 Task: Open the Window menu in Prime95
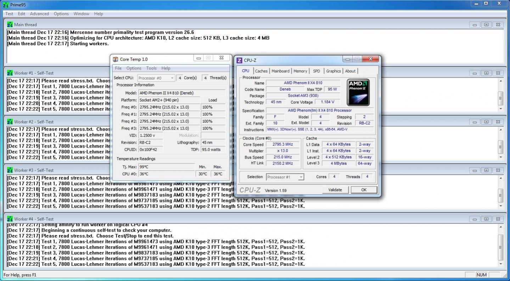[82, 14]
